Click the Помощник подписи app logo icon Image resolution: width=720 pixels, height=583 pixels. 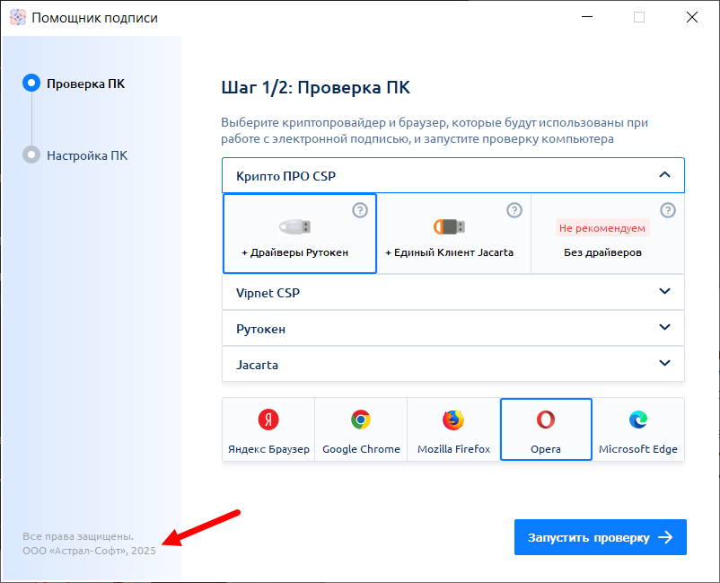click(x=18, y=17)
